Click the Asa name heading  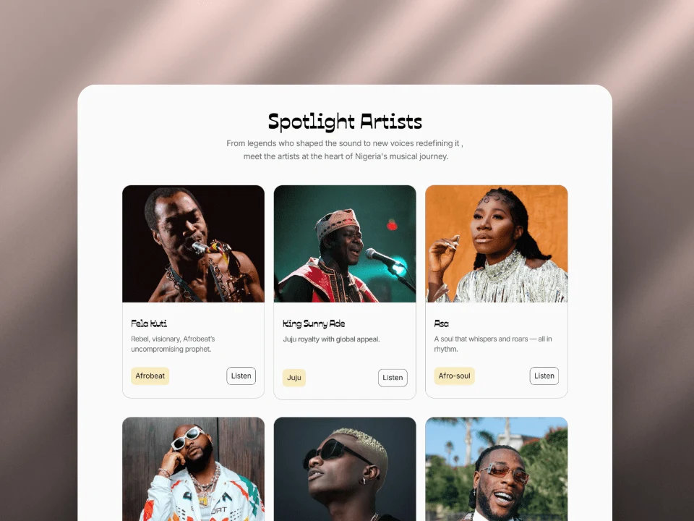pos(441,324)
